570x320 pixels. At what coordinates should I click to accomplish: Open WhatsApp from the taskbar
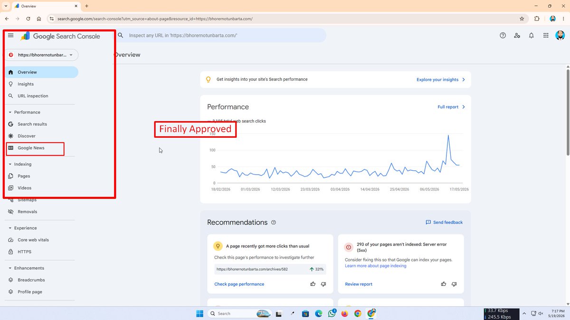click(332, 313)
